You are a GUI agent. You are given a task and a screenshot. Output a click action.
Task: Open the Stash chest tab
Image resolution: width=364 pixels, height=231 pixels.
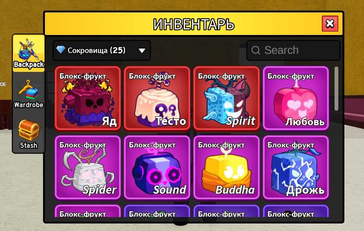click(x=29, y=134)
